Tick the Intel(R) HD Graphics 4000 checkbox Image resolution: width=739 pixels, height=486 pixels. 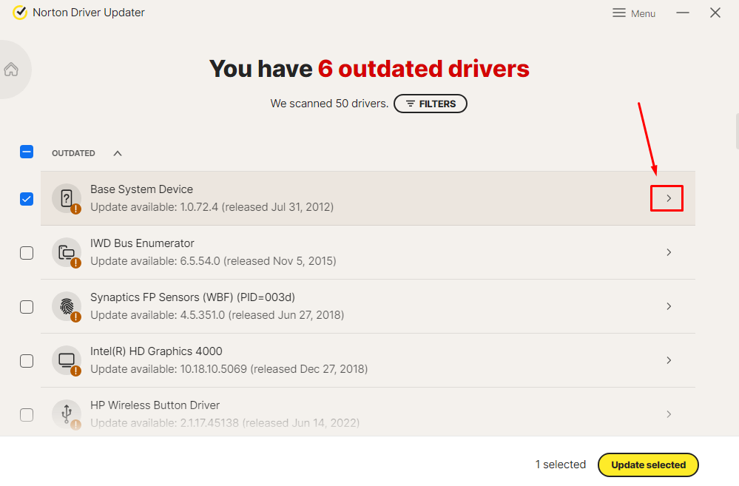[27, 361]
